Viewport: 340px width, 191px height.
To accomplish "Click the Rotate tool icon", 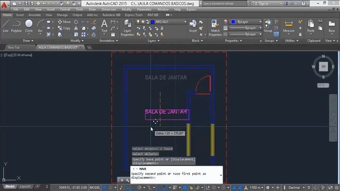I will [76, 22].
